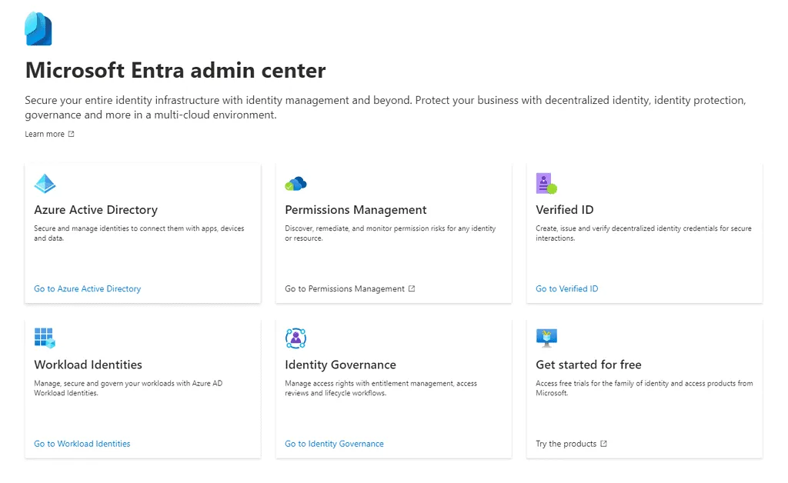The width and height of the screenshot is (788, 483).
Task: Select the Identity Governance people icon
Action: 296,338
